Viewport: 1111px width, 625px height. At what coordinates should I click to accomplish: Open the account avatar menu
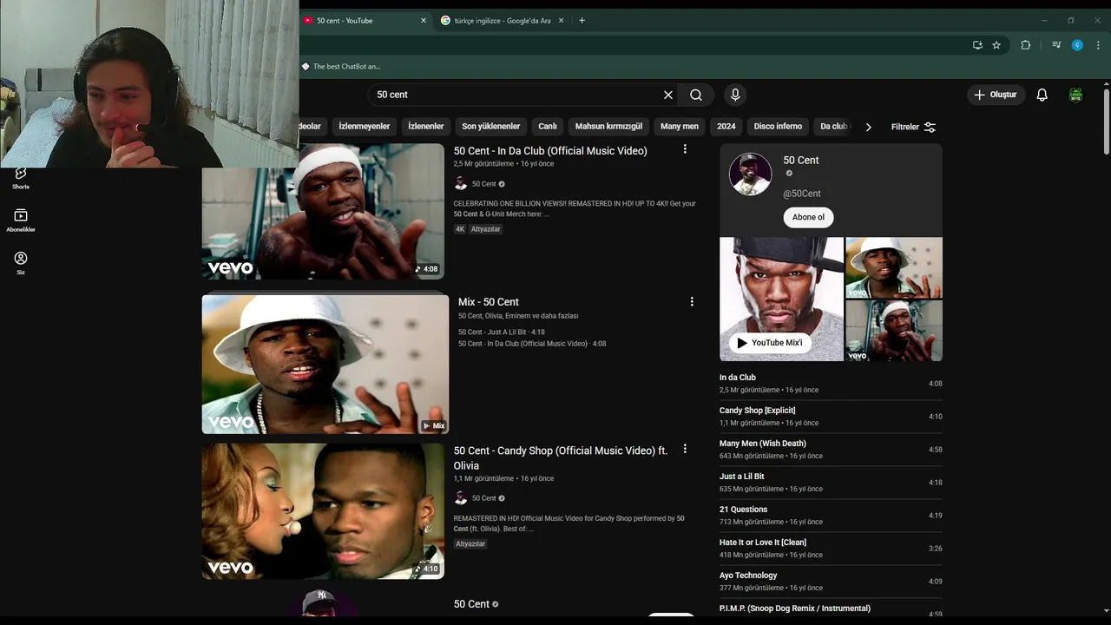(x=1075, y=95)
